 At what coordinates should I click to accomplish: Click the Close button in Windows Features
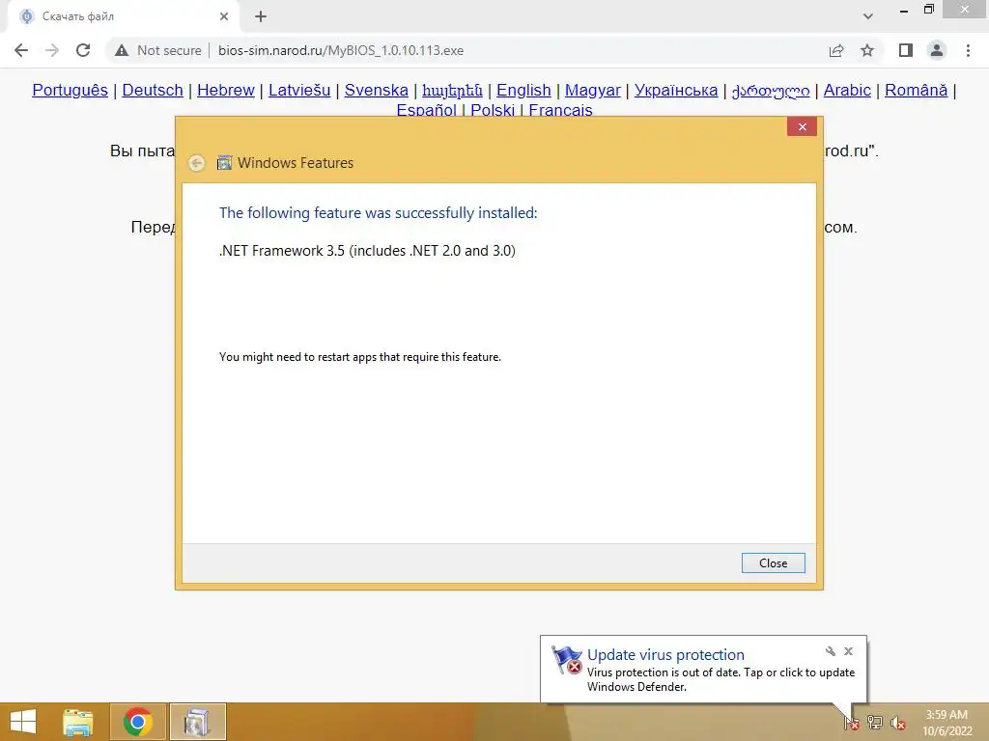tap(774, 563)
